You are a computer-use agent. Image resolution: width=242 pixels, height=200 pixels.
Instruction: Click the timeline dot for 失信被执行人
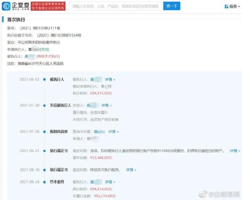tap(44, 105)
